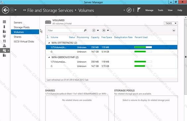This screenshot has width=187, height=121.
Task: Open the View menu
Action: (x=170, y=10)
